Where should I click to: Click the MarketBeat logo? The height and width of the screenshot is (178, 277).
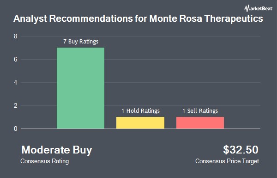click(x=258, y=8)
